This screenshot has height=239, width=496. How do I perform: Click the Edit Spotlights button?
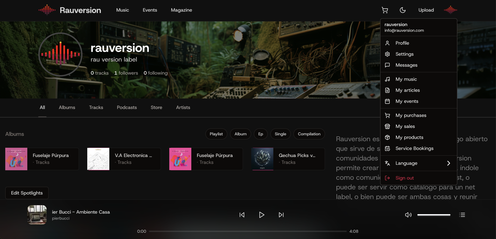pyautogui.click(x=27, y=193)
